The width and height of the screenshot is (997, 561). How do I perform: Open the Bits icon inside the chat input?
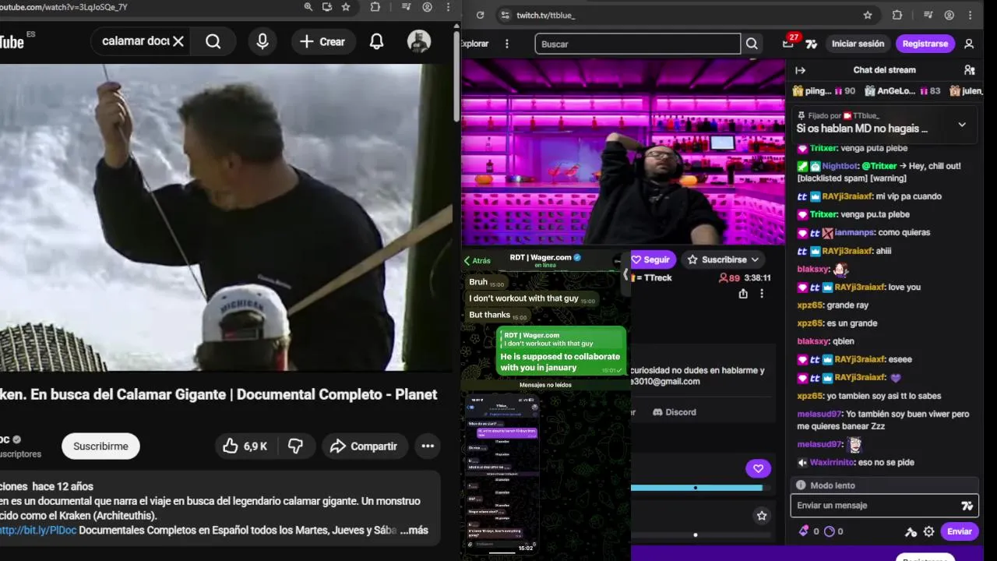(967, 506)
